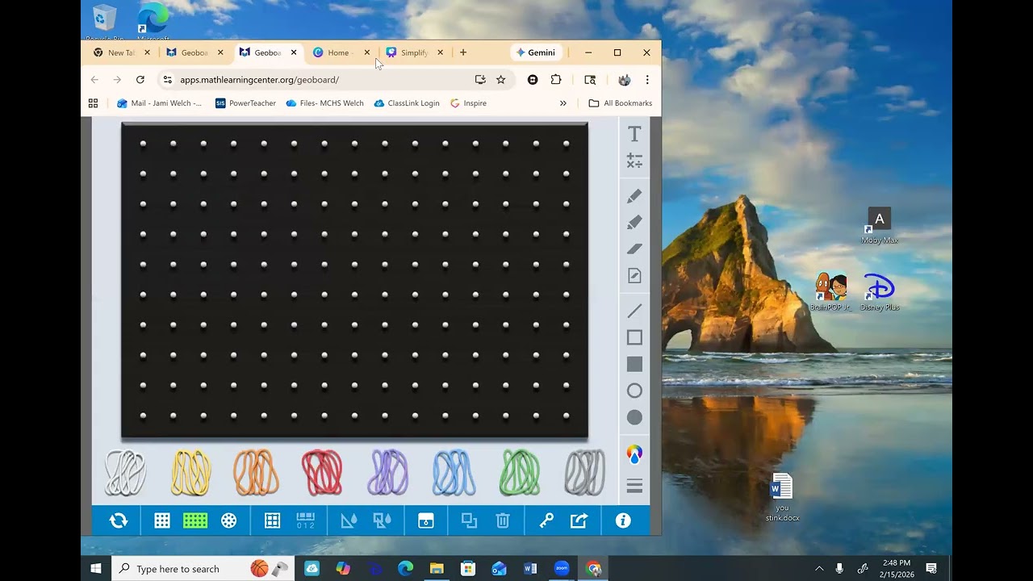Open the Chrome apps grid in bookmarks bar
Screen dimensions: 1033x581
pos(93,103)
